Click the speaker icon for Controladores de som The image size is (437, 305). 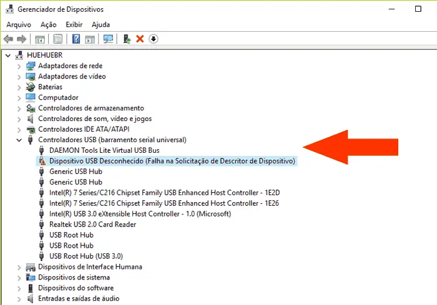[x=31, y=119]
